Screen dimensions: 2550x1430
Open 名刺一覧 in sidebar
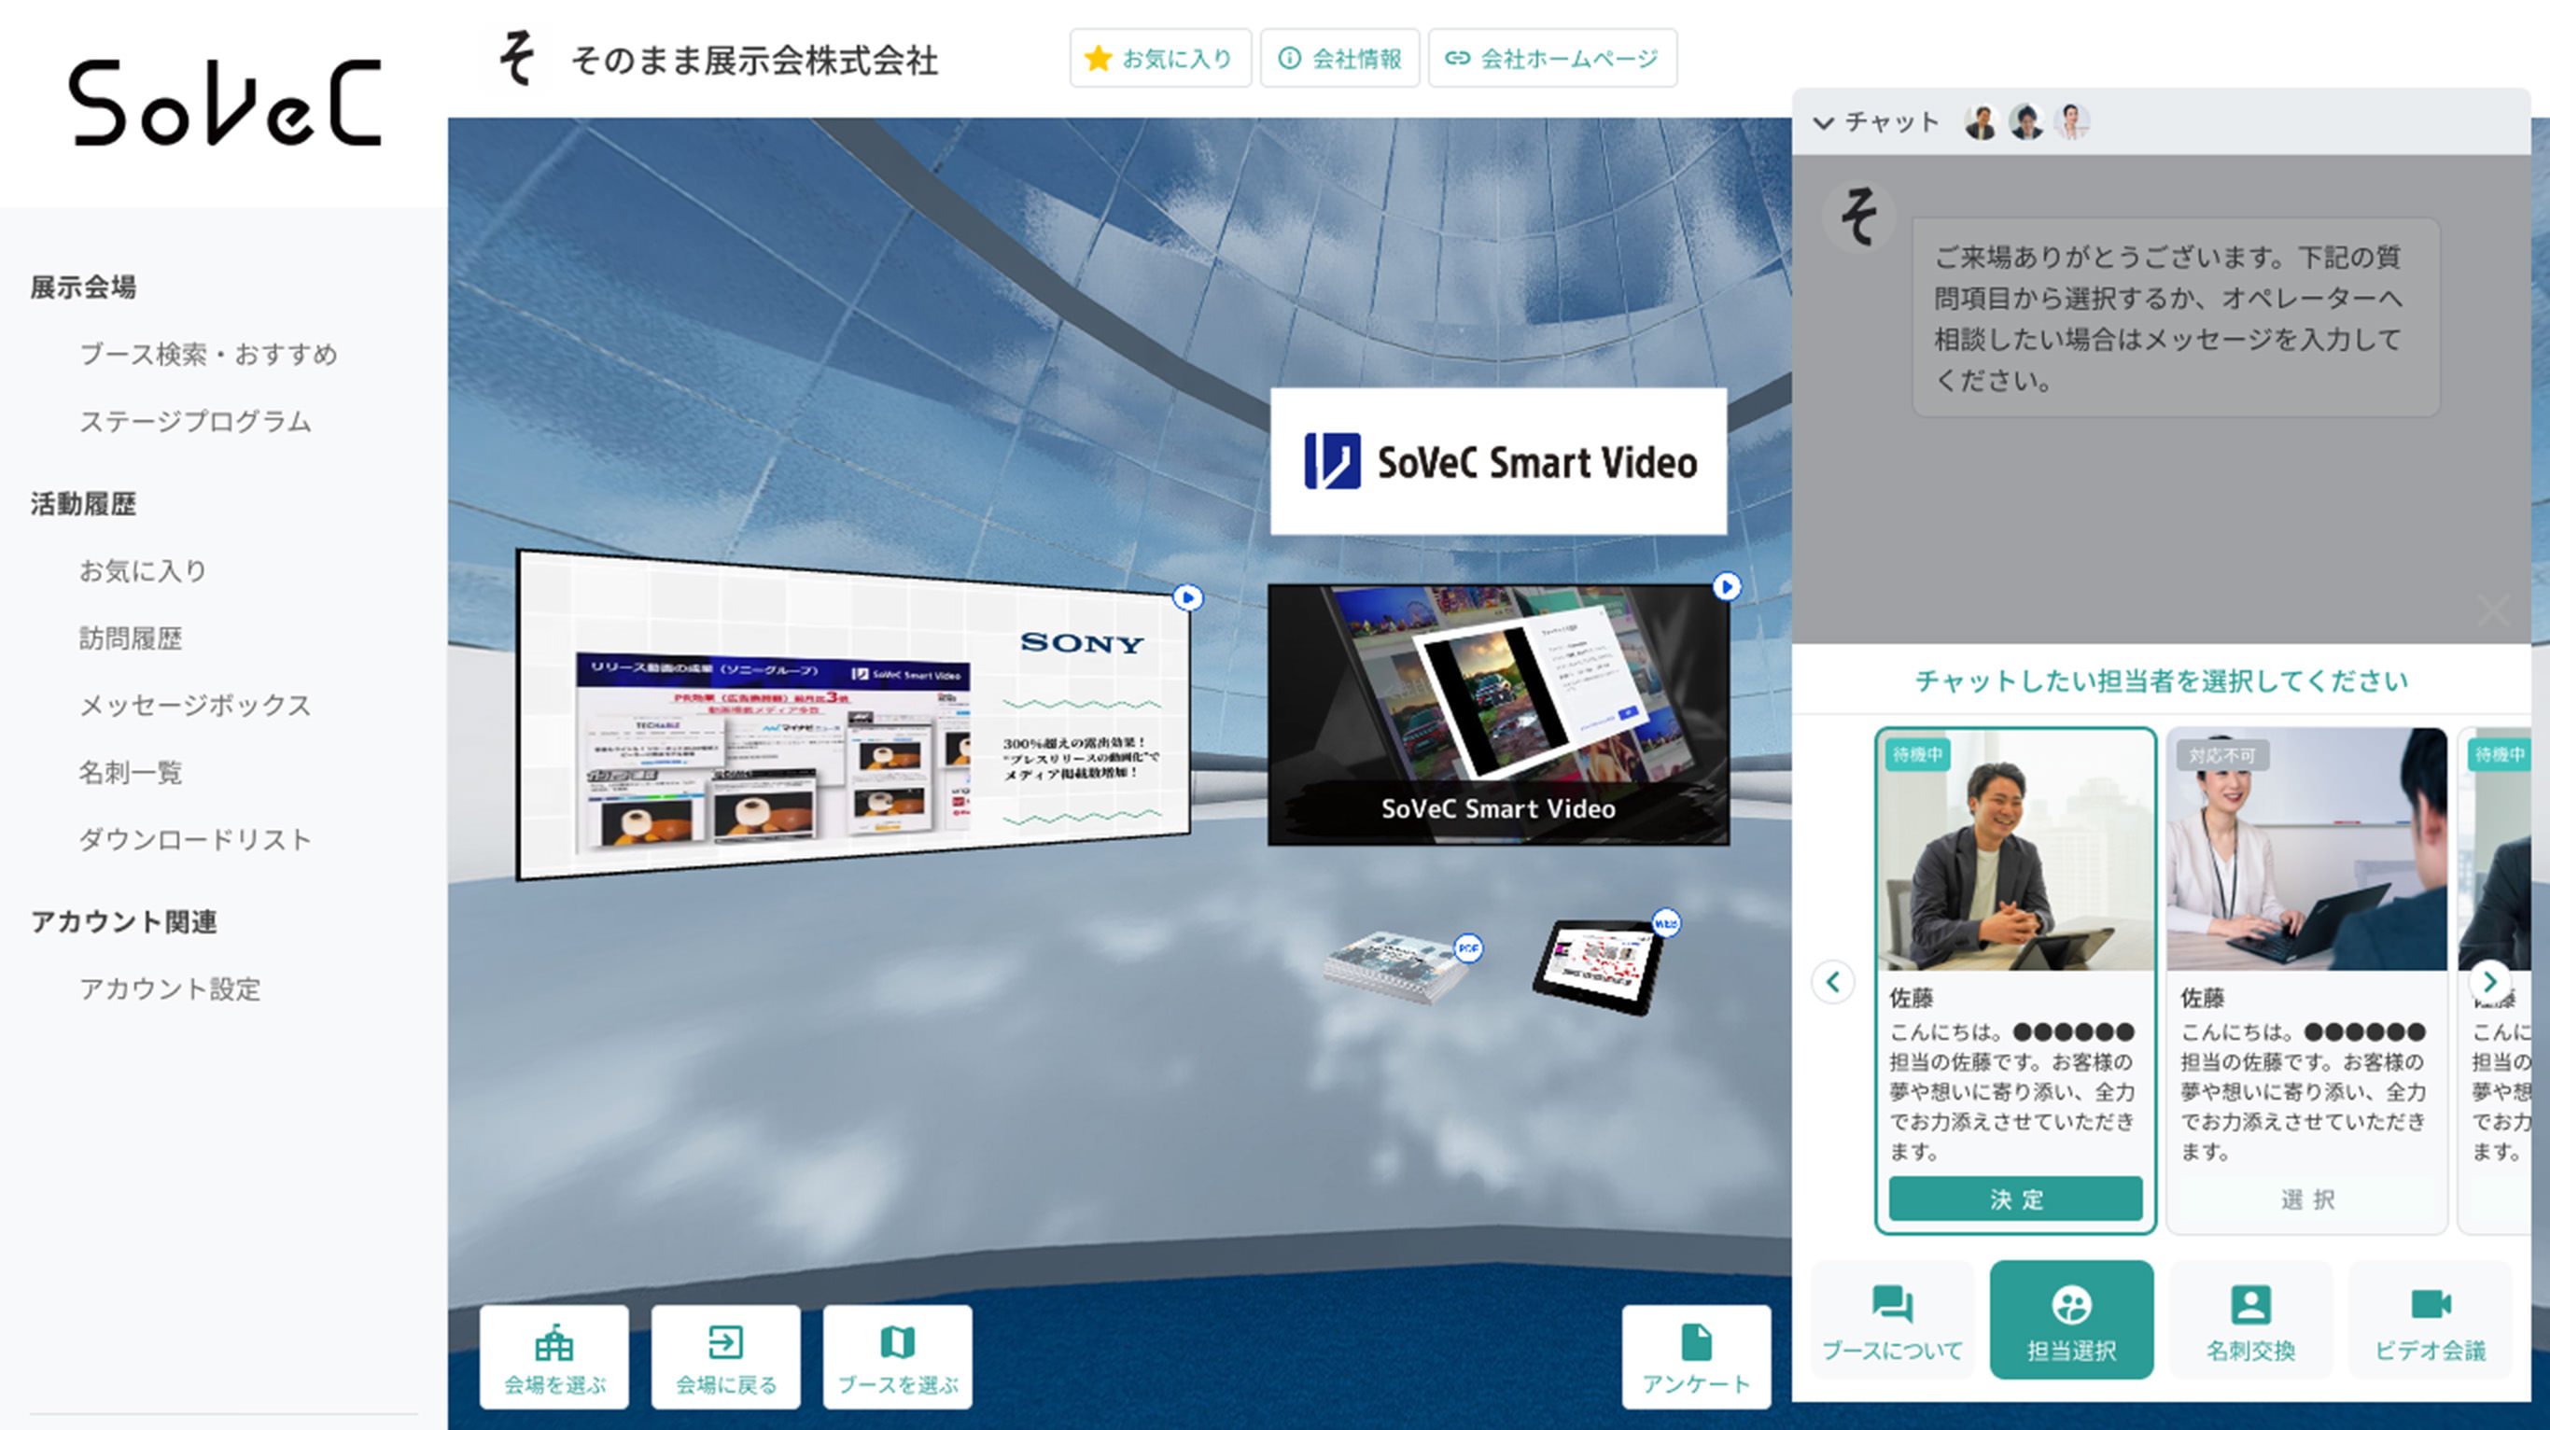131,773
